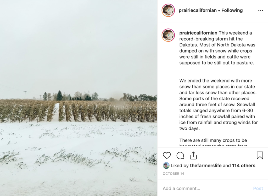Image resolution: width=268 pixels, height=196 pixels.
Task: Open thefarmerslife liker avatar
Action: (166, 165)
